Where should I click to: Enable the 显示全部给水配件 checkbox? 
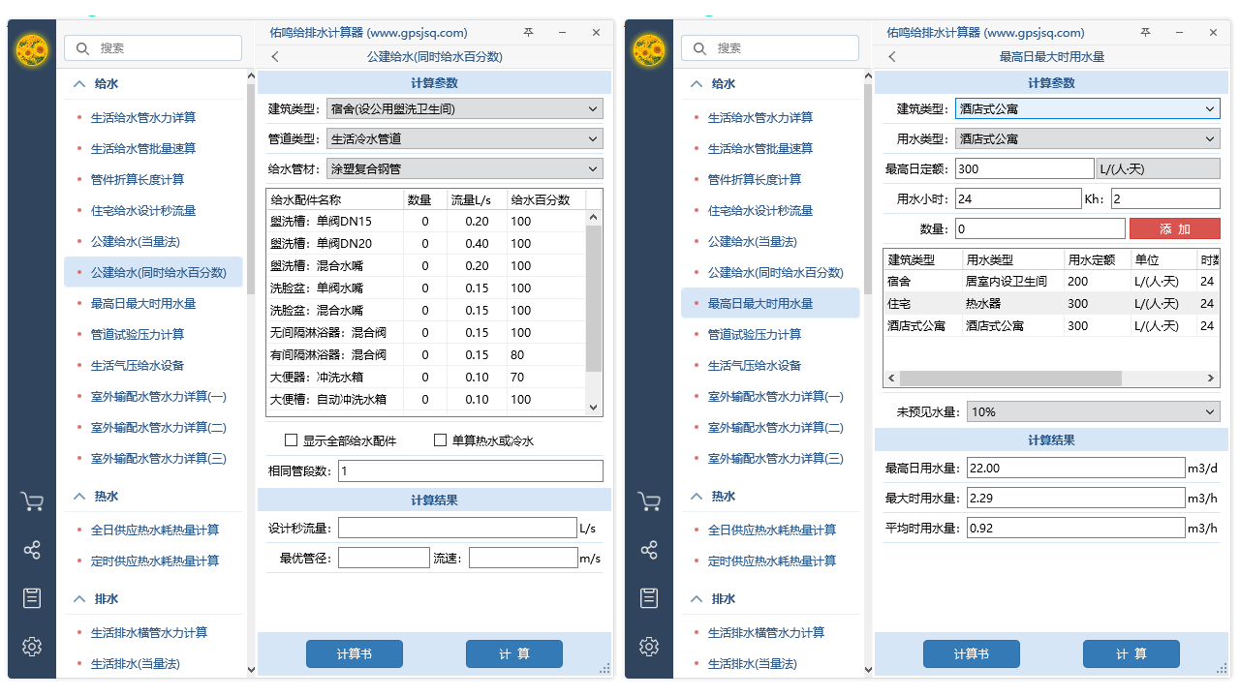click(291, 440)
